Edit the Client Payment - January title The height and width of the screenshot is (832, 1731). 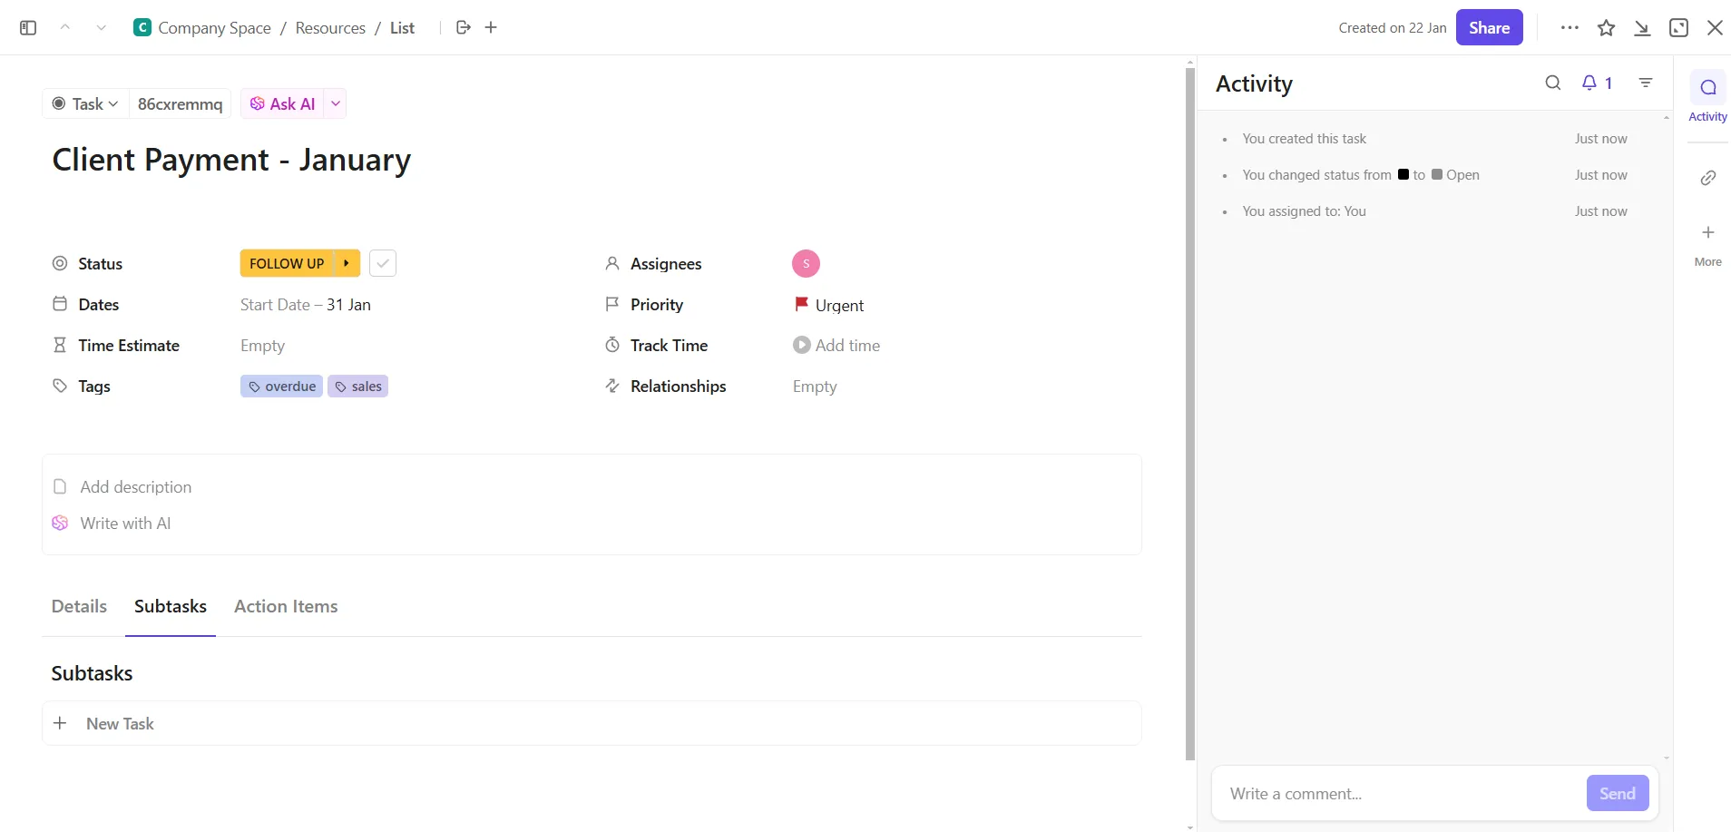coord(231,160)
